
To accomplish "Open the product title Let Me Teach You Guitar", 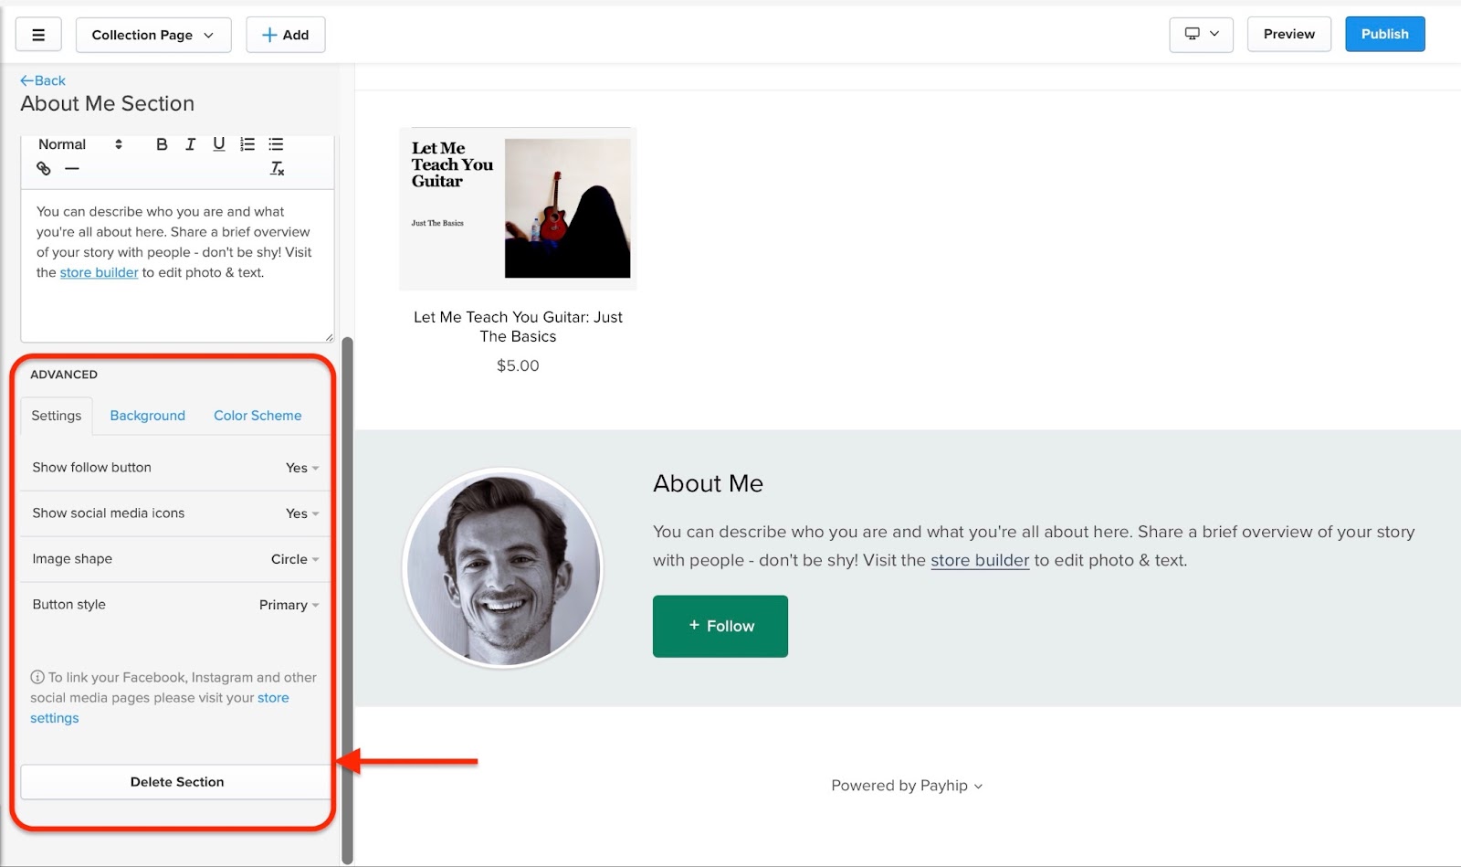I will click(x=518, y=326).
